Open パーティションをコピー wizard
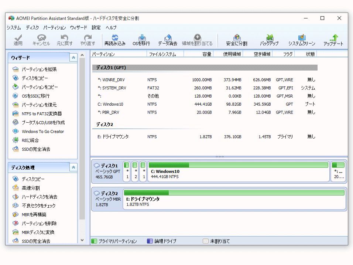Screen dimensions: 353x265 [x=35, y=87]
